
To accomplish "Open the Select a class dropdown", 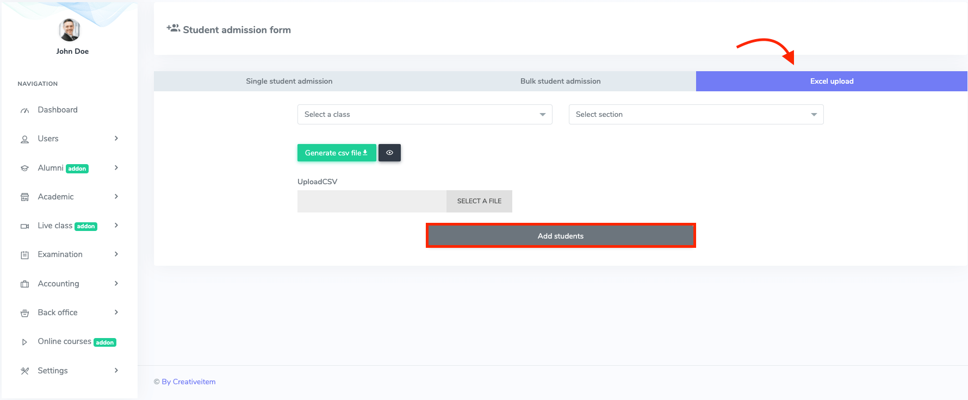I will click(424, 115).
